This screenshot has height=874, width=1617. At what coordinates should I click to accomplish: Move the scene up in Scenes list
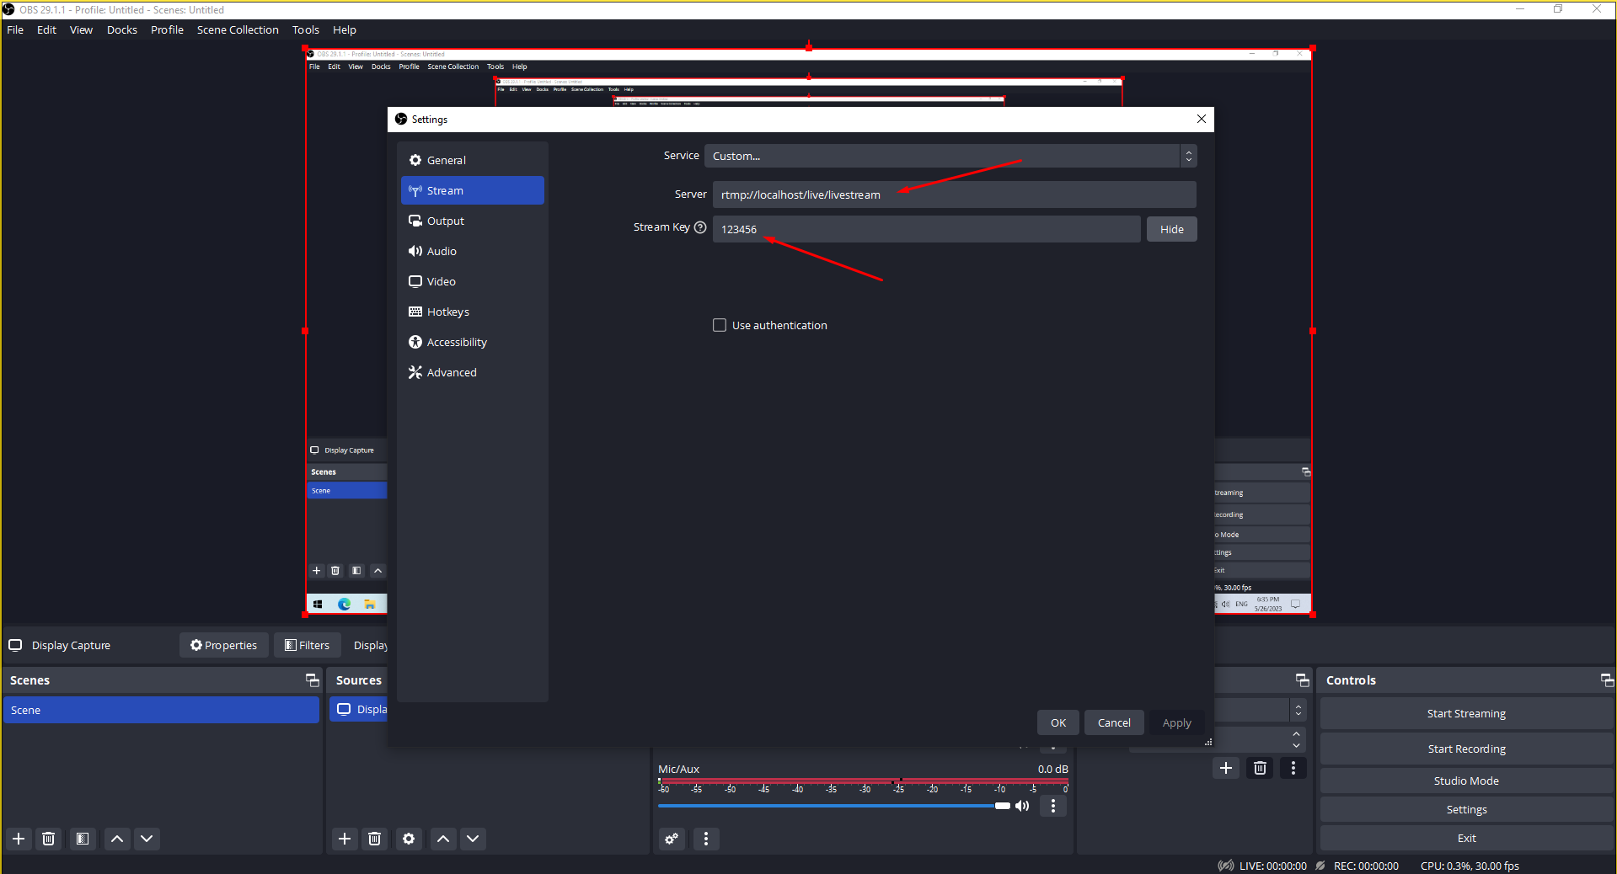(117, 839)
